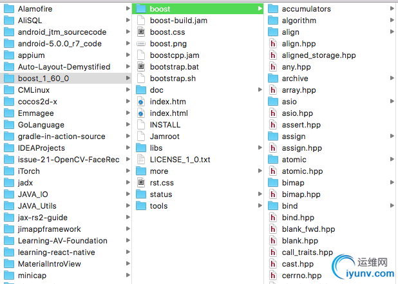398x284 pixels.
Task: Select the IDEAProjects folder name
Action: (41, 148)
